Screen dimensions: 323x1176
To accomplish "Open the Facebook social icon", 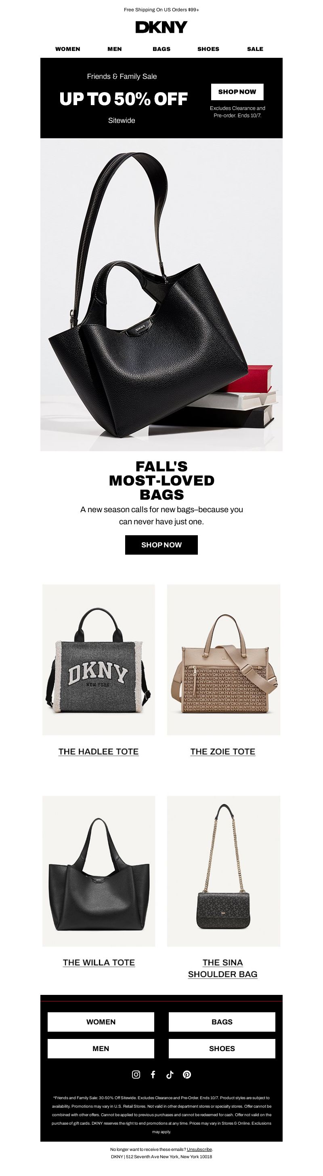I will point(153,1074).
